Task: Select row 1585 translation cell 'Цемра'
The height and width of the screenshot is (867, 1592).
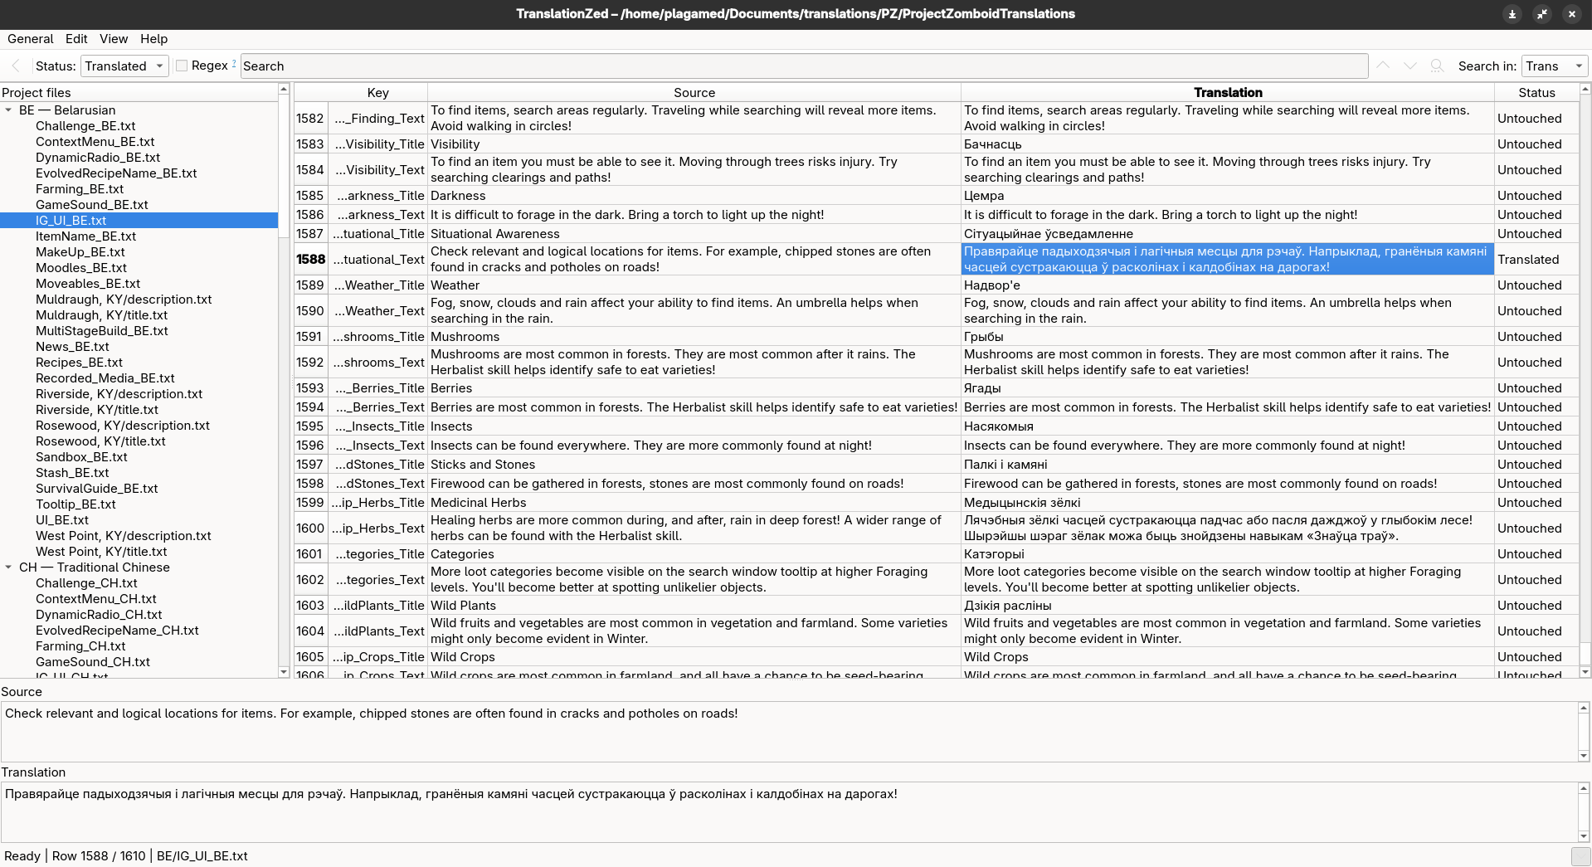Action: [1228, 196]
